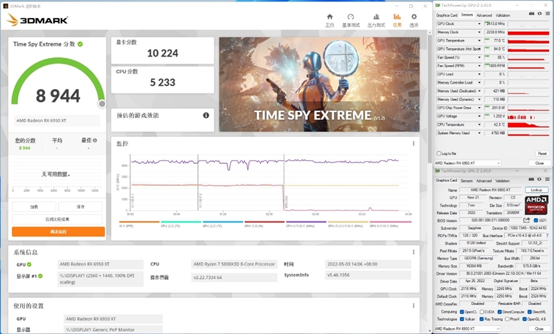
Task: Open the three-dot menu of 监控 panel
Action: [413, 144]
